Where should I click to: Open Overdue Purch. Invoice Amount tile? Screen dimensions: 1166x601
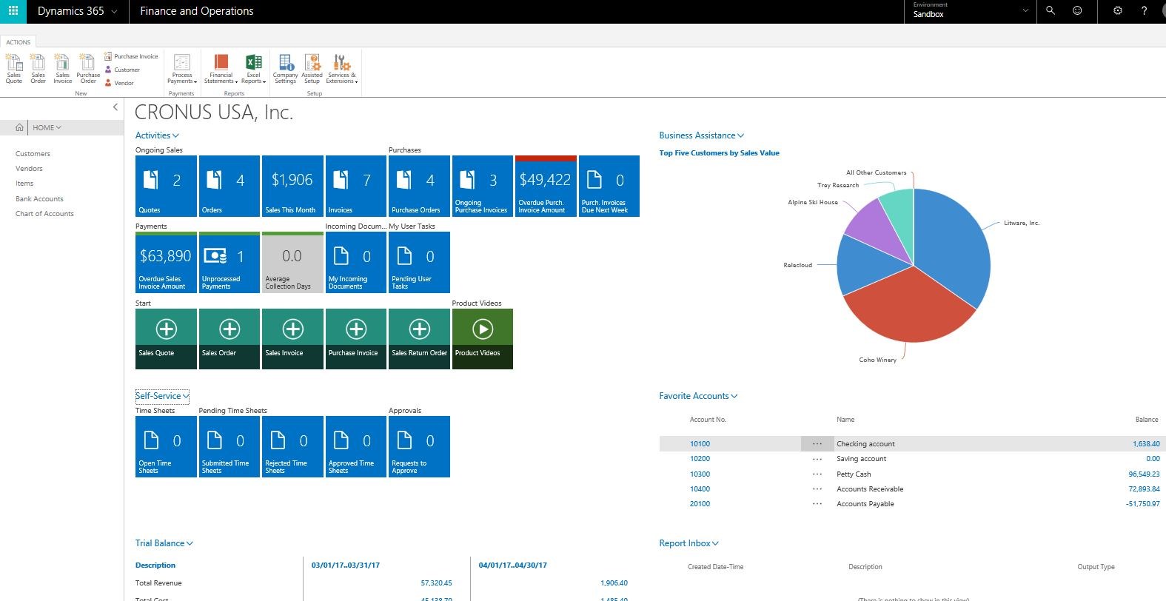546,186
